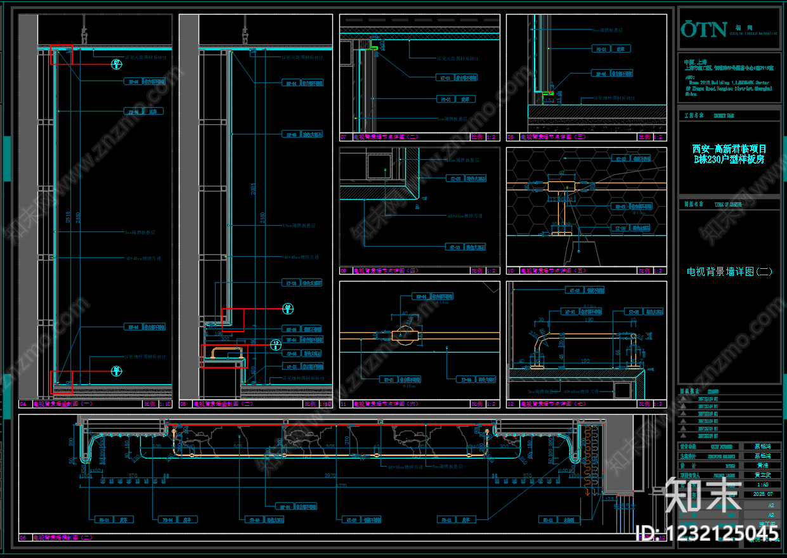This screenshot has height=558, width=787.
Task: Select drawing 12 title '电视背景墙节点详图(七)'
Action: (553, 403)
